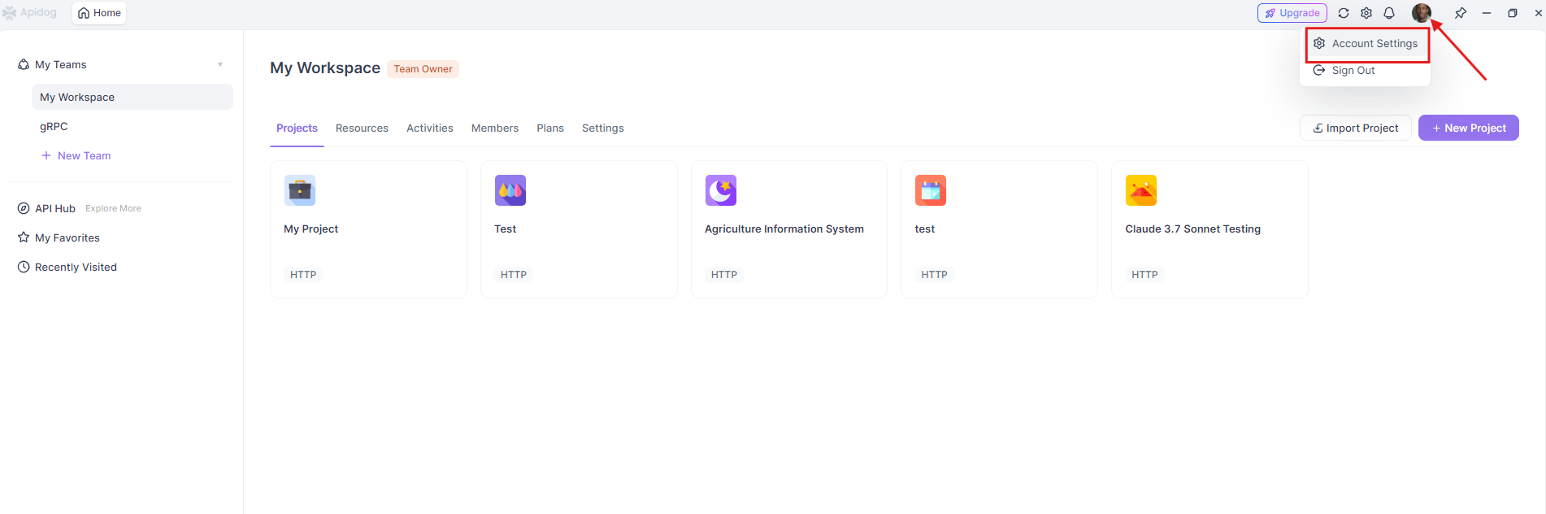This screenshot has height=514, width=1546.
Task: Switch to the Members tab
Action: click(495, 128)
